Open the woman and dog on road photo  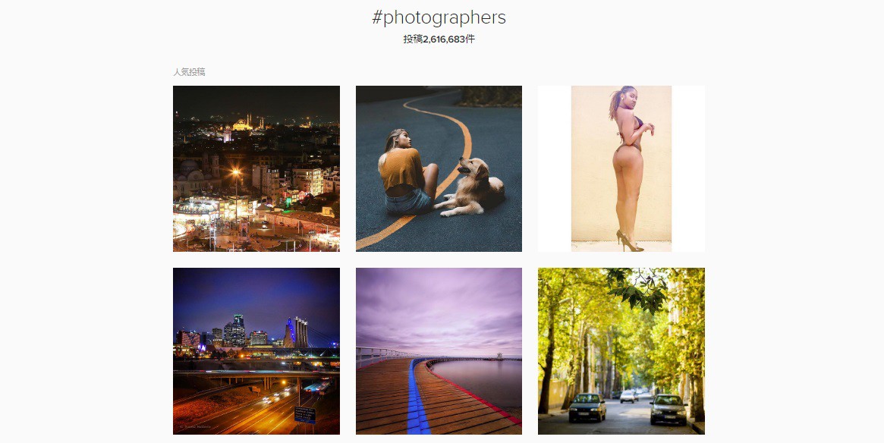point(439,168)
